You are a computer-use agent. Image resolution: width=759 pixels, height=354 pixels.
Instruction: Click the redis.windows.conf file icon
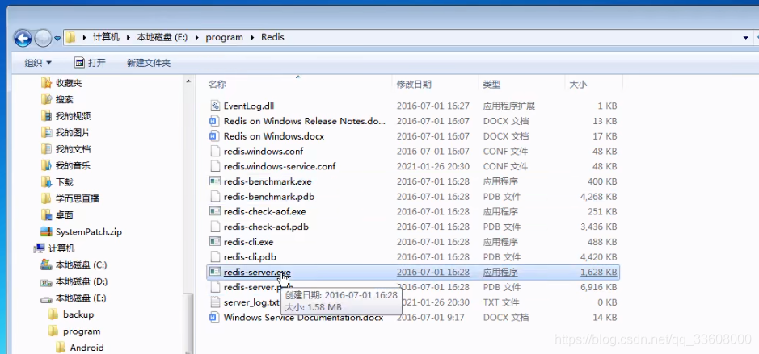215,151
